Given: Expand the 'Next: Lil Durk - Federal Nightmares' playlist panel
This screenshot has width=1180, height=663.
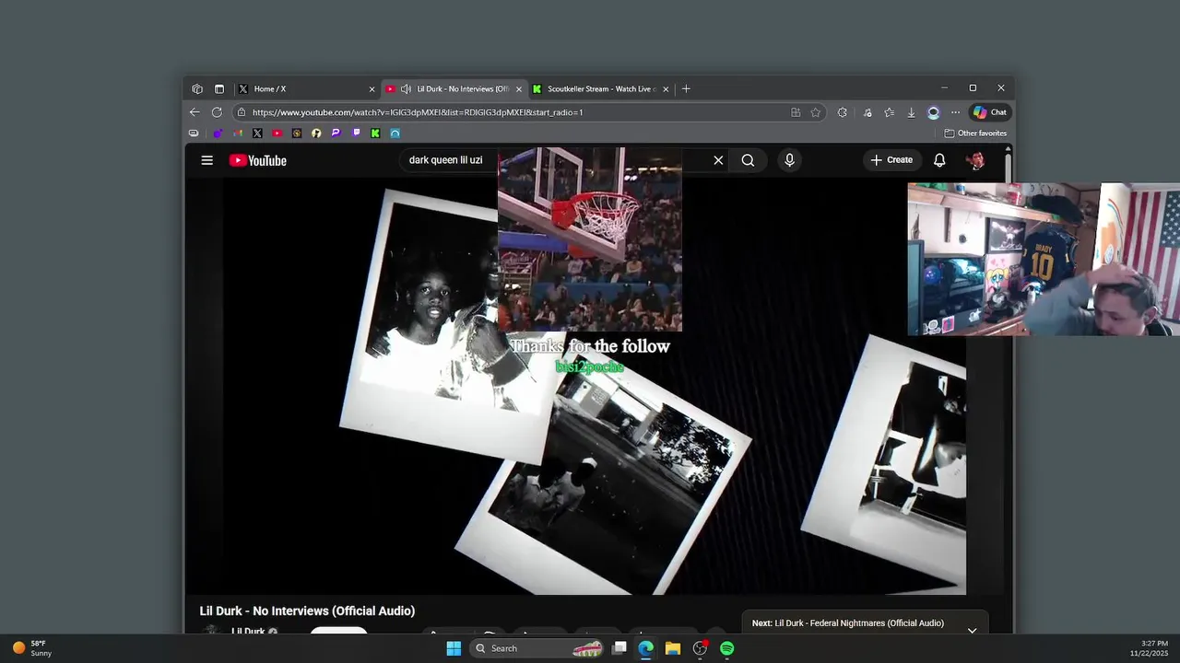Looking at the screenshot, I should click(x=972, y=631).
